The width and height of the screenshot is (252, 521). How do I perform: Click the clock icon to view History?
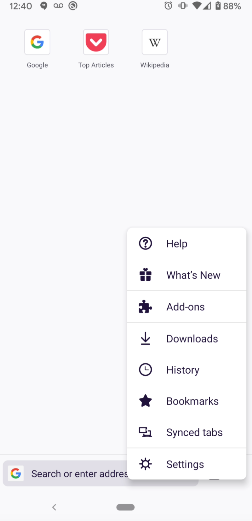[x=145, y=369]
